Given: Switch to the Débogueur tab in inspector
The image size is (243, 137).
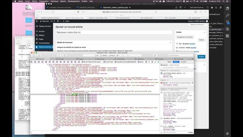Looking at the screenshot, I should coord(139,59).
